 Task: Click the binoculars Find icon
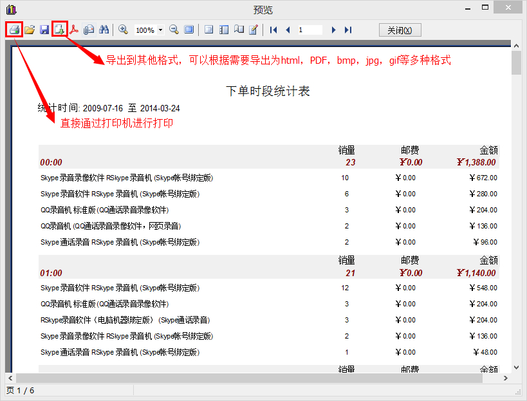(x=104, y=30)
